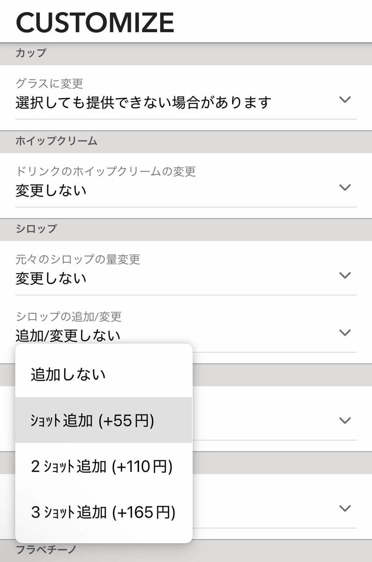Screen dimensions: 372x562
Task: Click the chevron next to シロップの追加/変更
Action: 345,333
